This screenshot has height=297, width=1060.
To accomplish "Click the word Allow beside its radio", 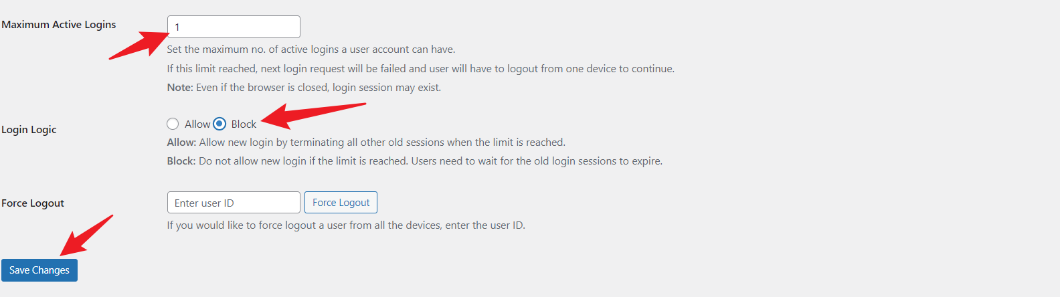I will (197, 124).
